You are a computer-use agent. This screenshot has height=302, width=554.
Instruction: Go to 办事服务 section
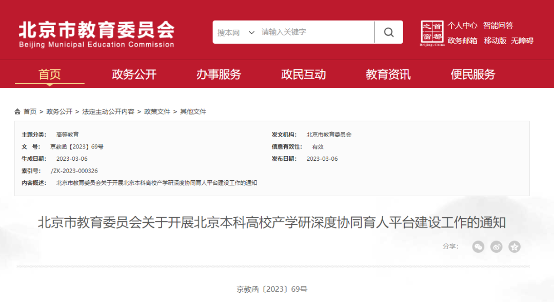coord(219,74)
